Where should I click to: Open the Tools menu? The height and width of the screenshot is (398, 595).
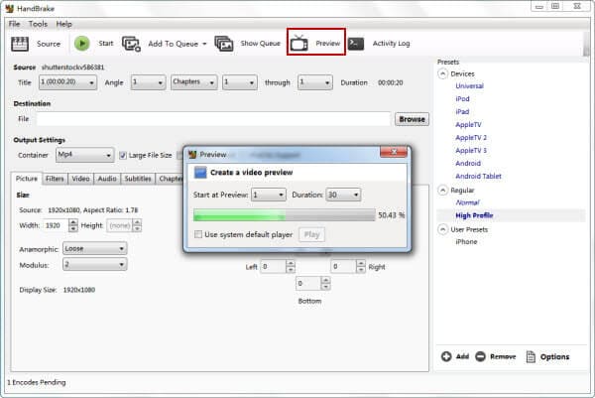point(38,24)
